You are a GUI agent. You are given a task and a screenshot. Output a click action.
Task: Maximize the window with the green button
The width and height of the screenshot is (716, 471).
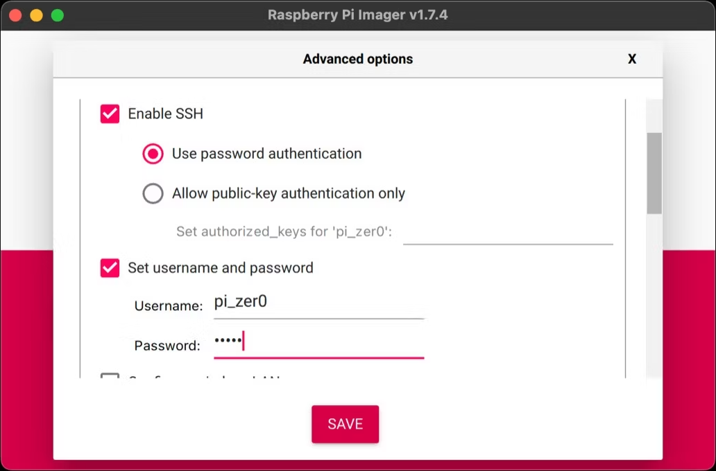(x=58, y=15)
